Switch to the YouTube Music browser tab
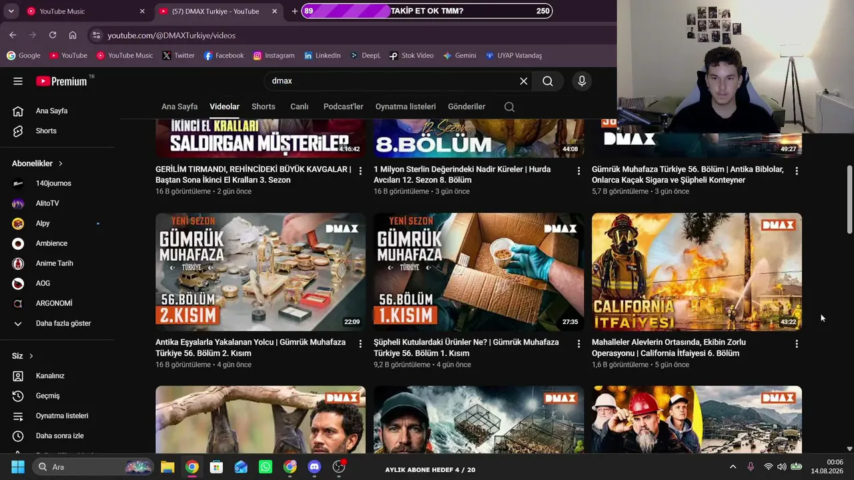The width and height of the screenshot is (854, 480). 85,11
